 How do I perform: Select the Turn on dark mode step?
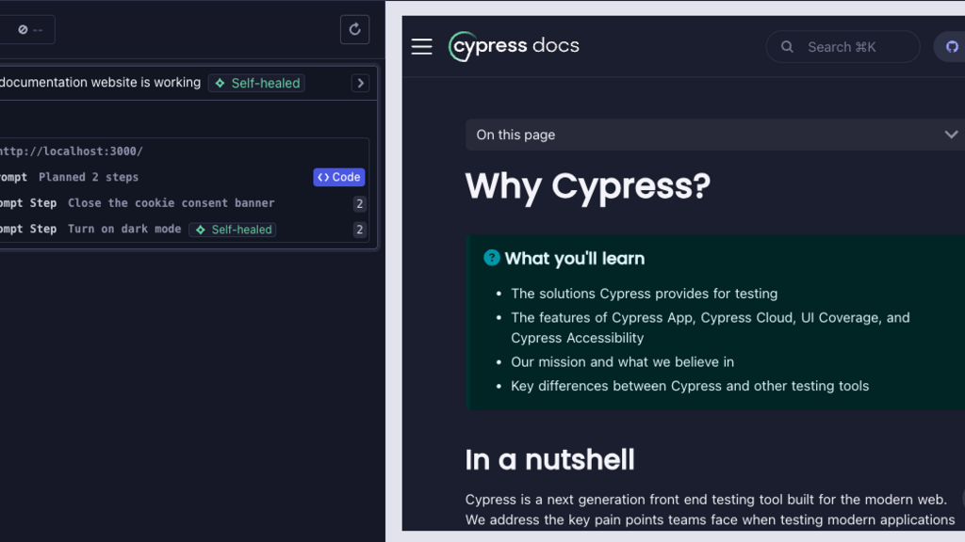pyautogui.click(x=123, y=229)
